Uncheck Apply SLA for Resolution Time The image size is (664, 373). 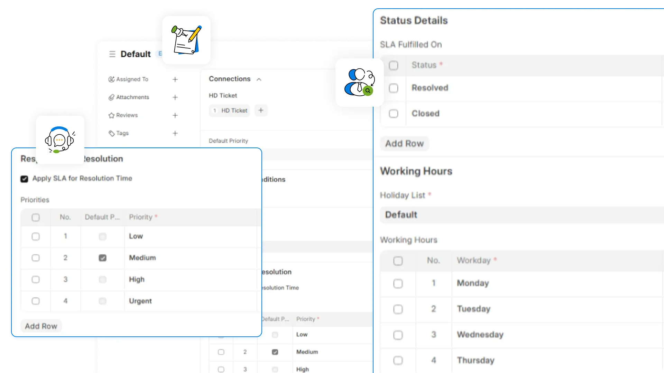point(24,179)
